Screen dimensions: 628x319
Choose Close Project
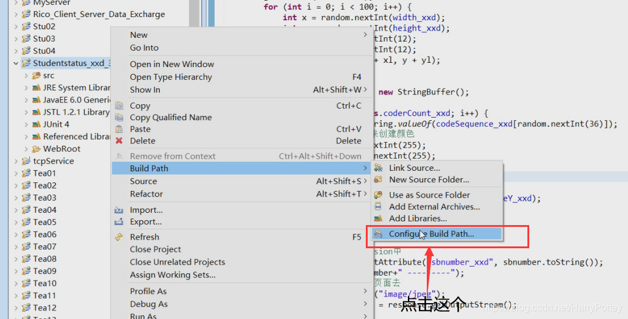(241, 249)
